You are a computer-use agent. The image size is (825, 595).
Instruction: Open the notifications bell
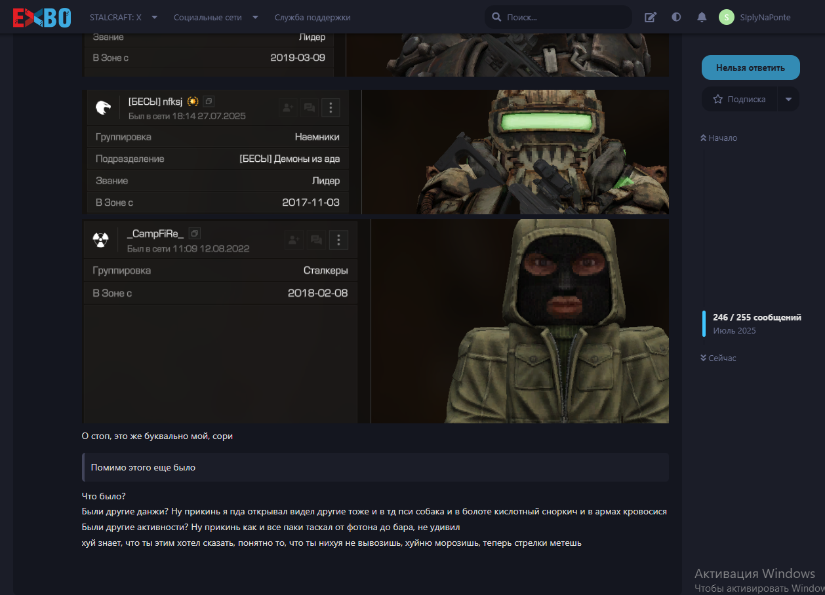[x=702, y=17]
